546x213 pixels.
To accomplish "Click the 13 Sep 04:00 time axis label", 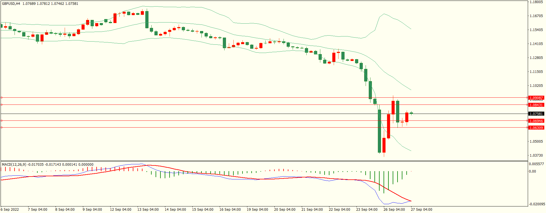I will click(148, 209).
